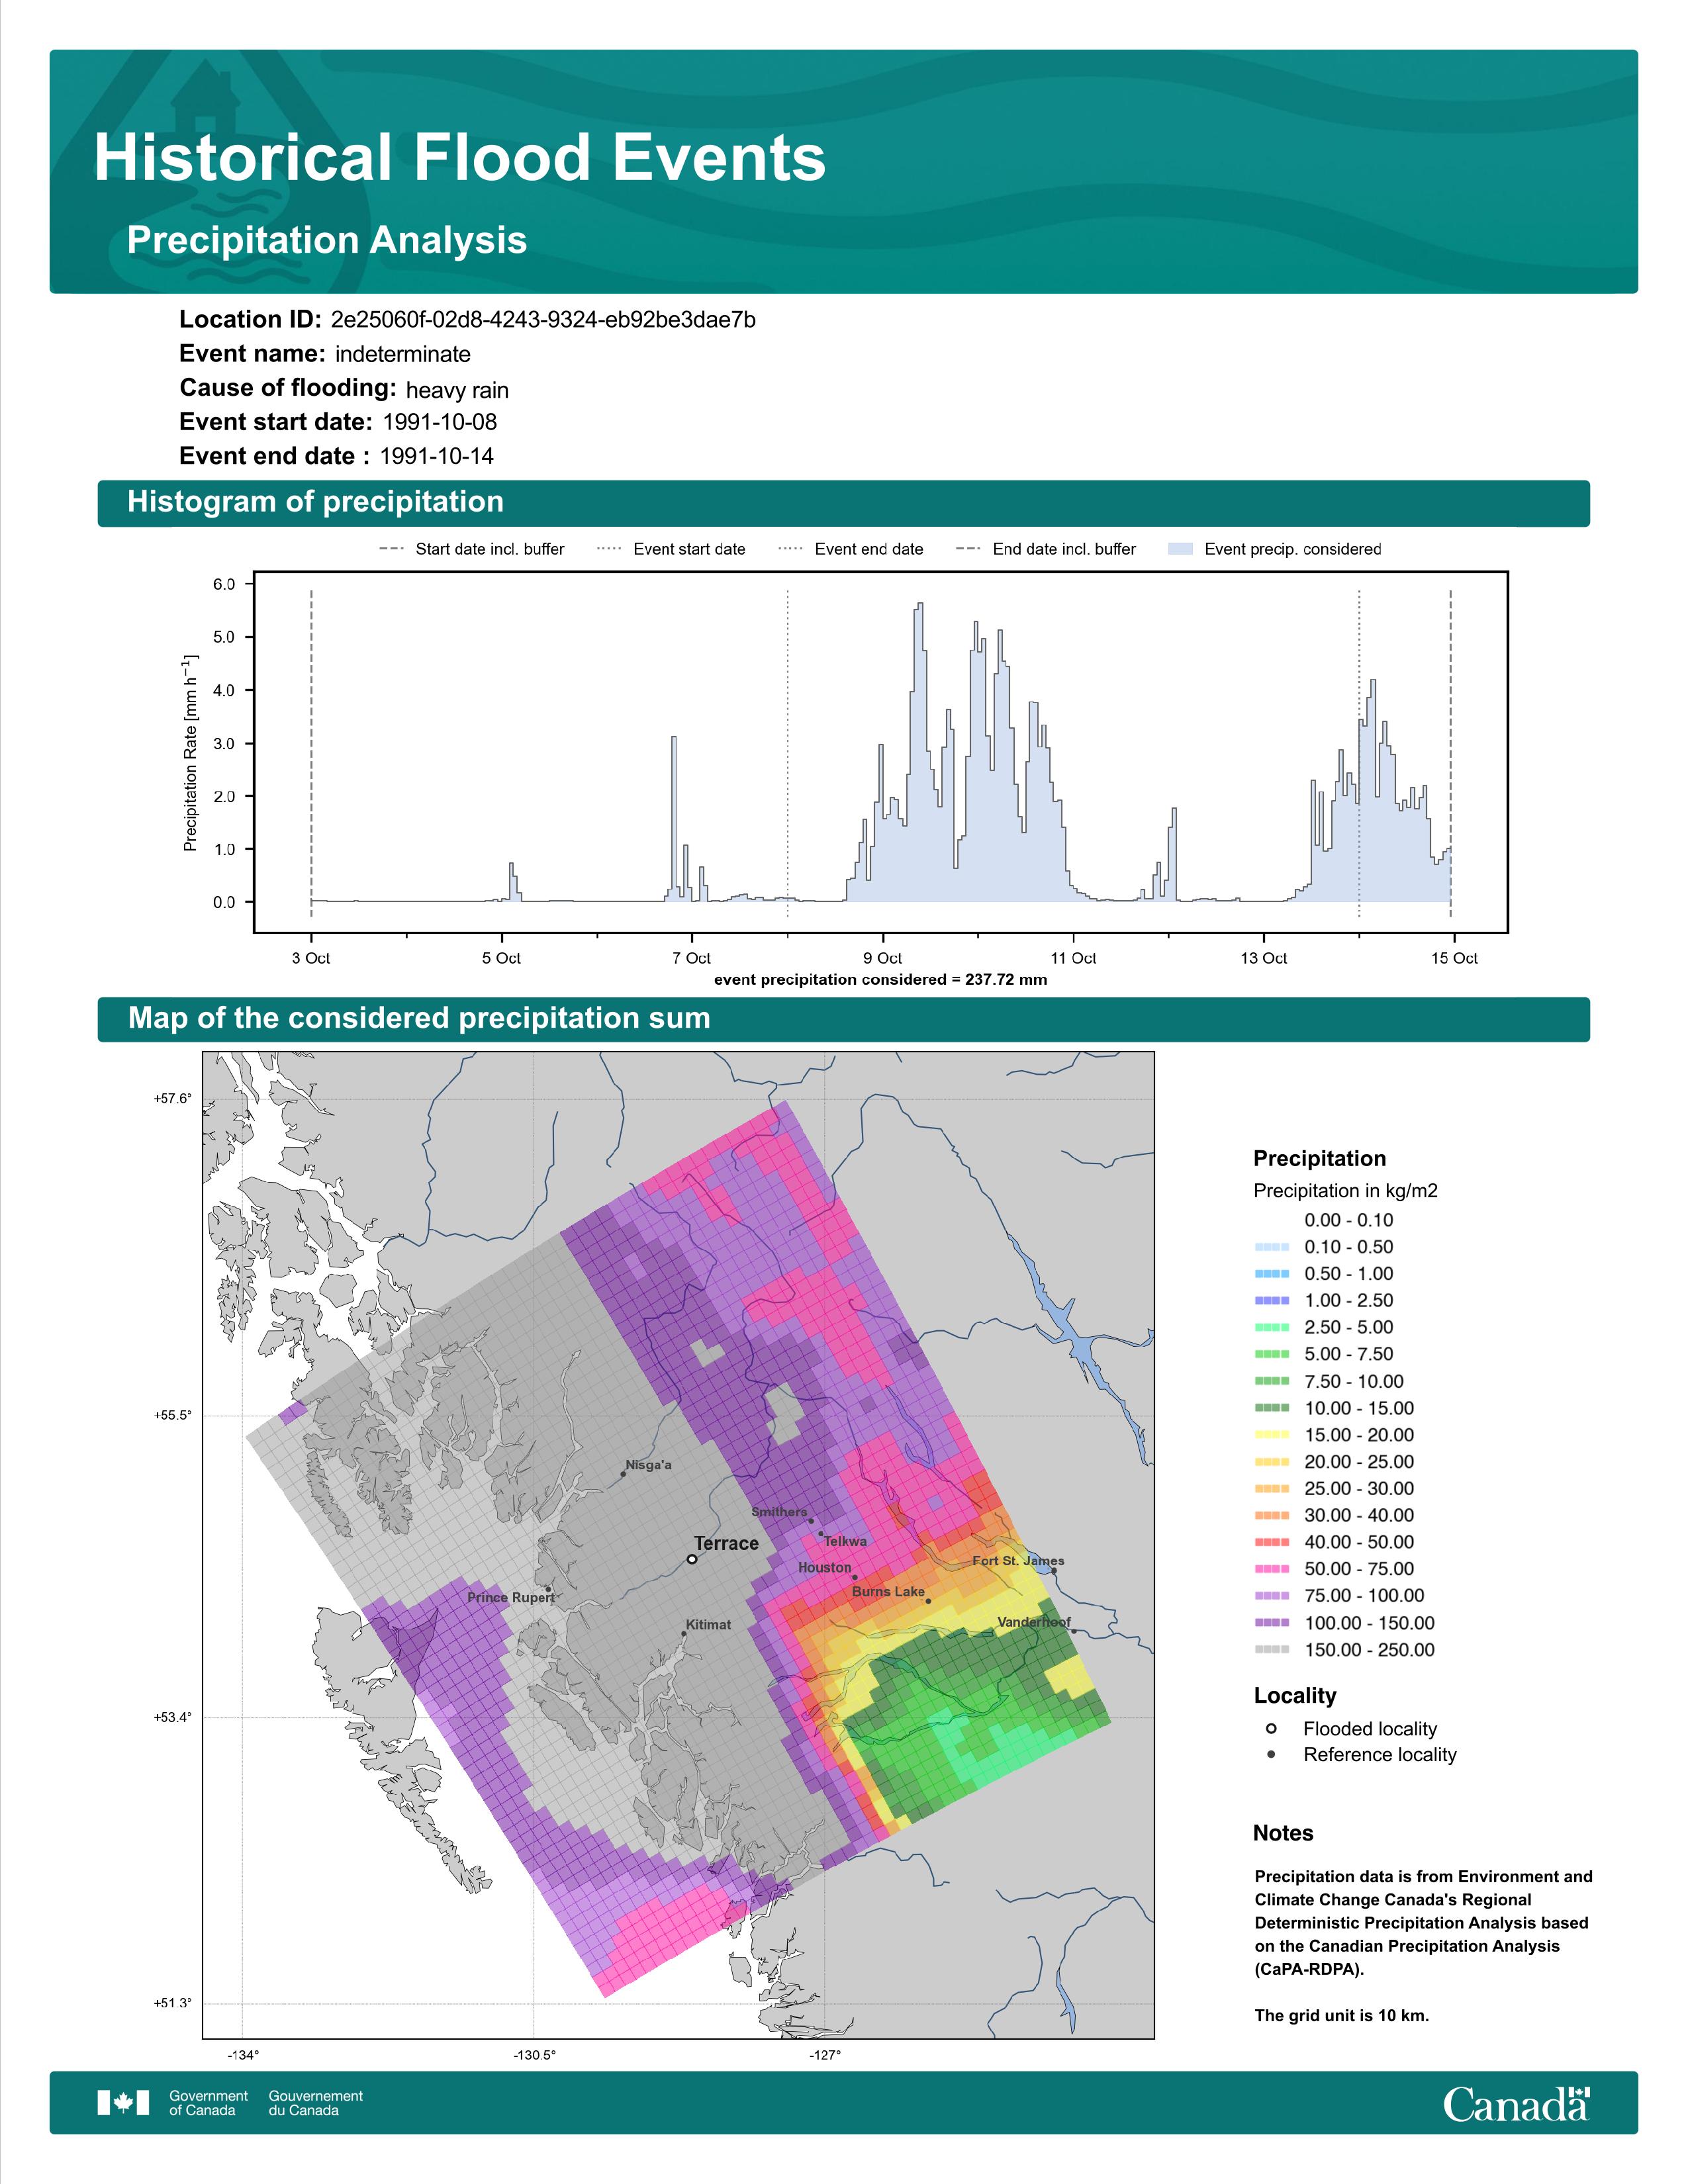Click the 'heavy rain' cause text

[x=457, y=390]
